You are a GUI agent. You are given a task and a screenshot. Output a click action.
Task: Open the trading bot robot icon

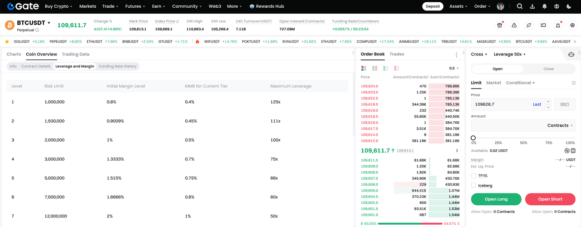click(571, 54)
